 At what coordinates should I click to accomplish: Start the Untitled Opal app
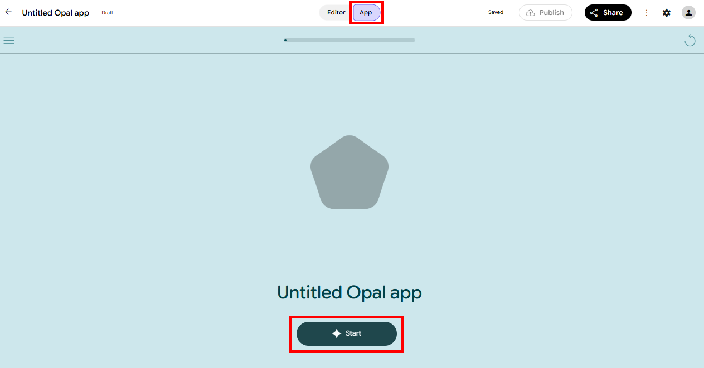coord(347,333)
